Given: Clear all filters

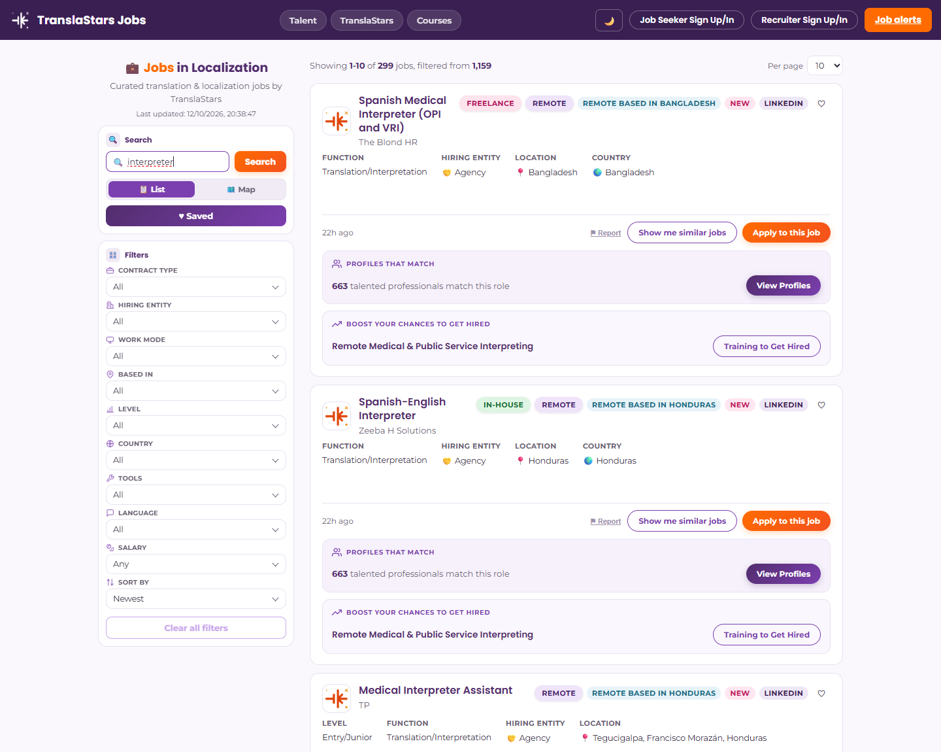Looking at the screenshot, I should 196,628.
